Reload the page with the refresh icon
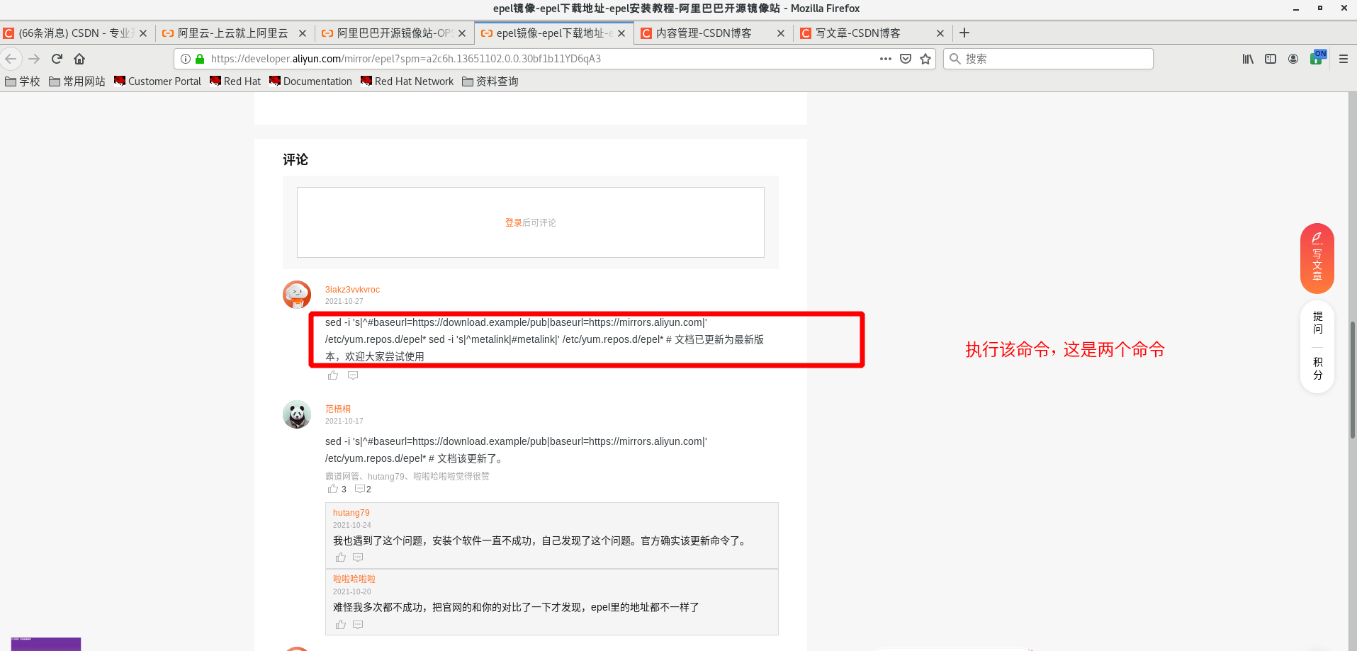The image size is (1357, 651). (x=57, y=59)
